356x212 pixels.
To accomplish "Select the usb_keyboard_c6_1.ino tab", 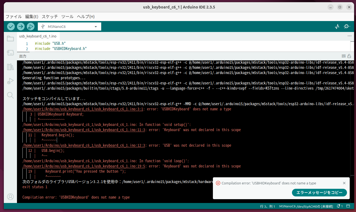I will [x=38, y=36].
